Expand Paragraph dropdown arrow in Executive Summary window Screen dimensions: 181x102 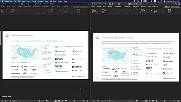click(x=145, y=10)
